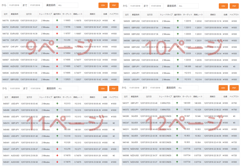Open 資産銘柄 ALL dropdown above order 940776 table
Screen dimensions: 241x168
(x=68, y=5)
